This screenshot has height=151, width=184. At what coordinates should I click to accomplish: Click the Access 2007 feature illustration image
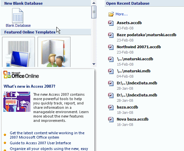pos(17,102)
